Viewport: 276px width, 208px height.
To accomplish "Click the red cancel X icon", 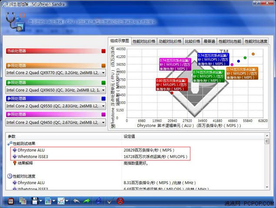I will (120, 201).
